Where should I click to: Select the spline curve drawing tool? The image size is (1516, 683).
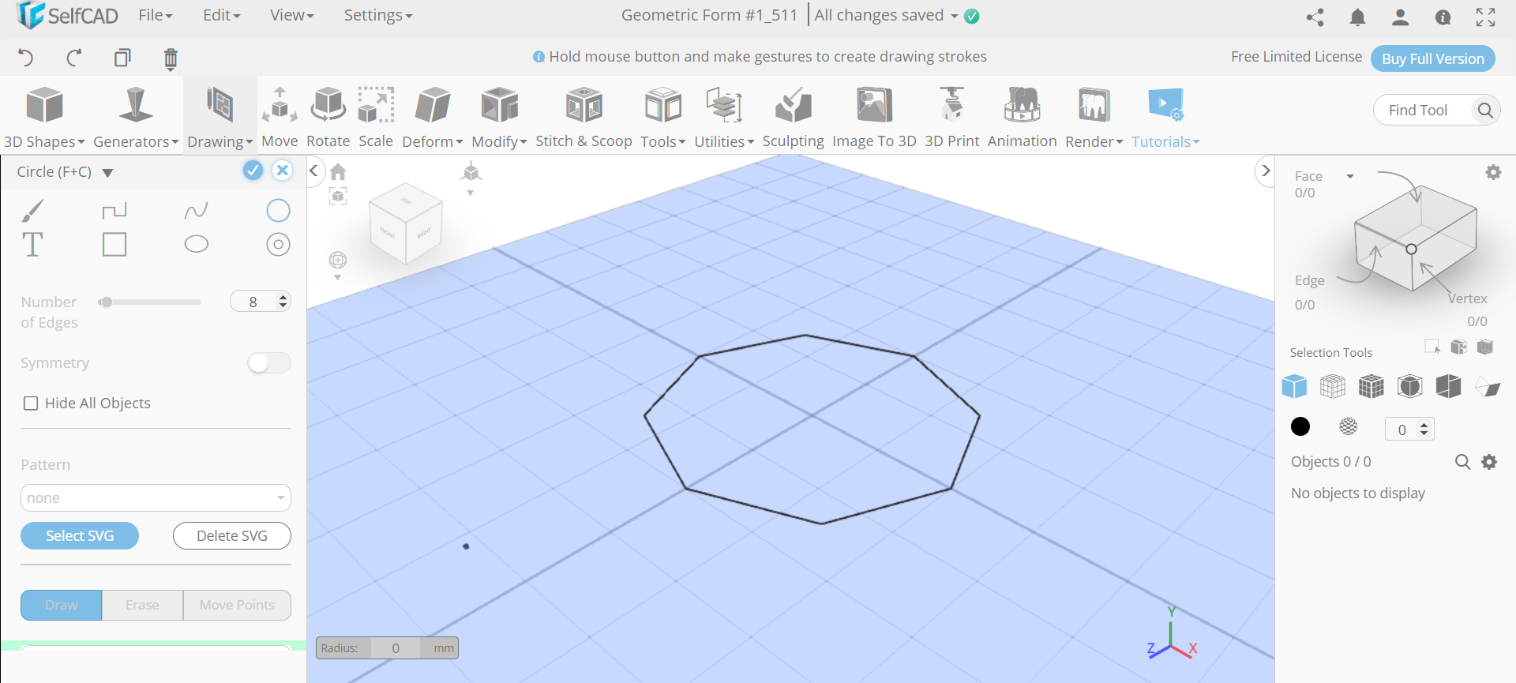tap(196, 211)
